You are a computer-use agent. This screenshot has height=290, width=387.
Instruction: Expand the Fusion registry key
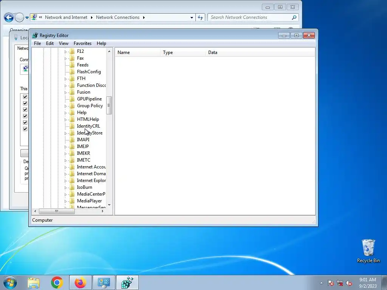coord(65,93)
